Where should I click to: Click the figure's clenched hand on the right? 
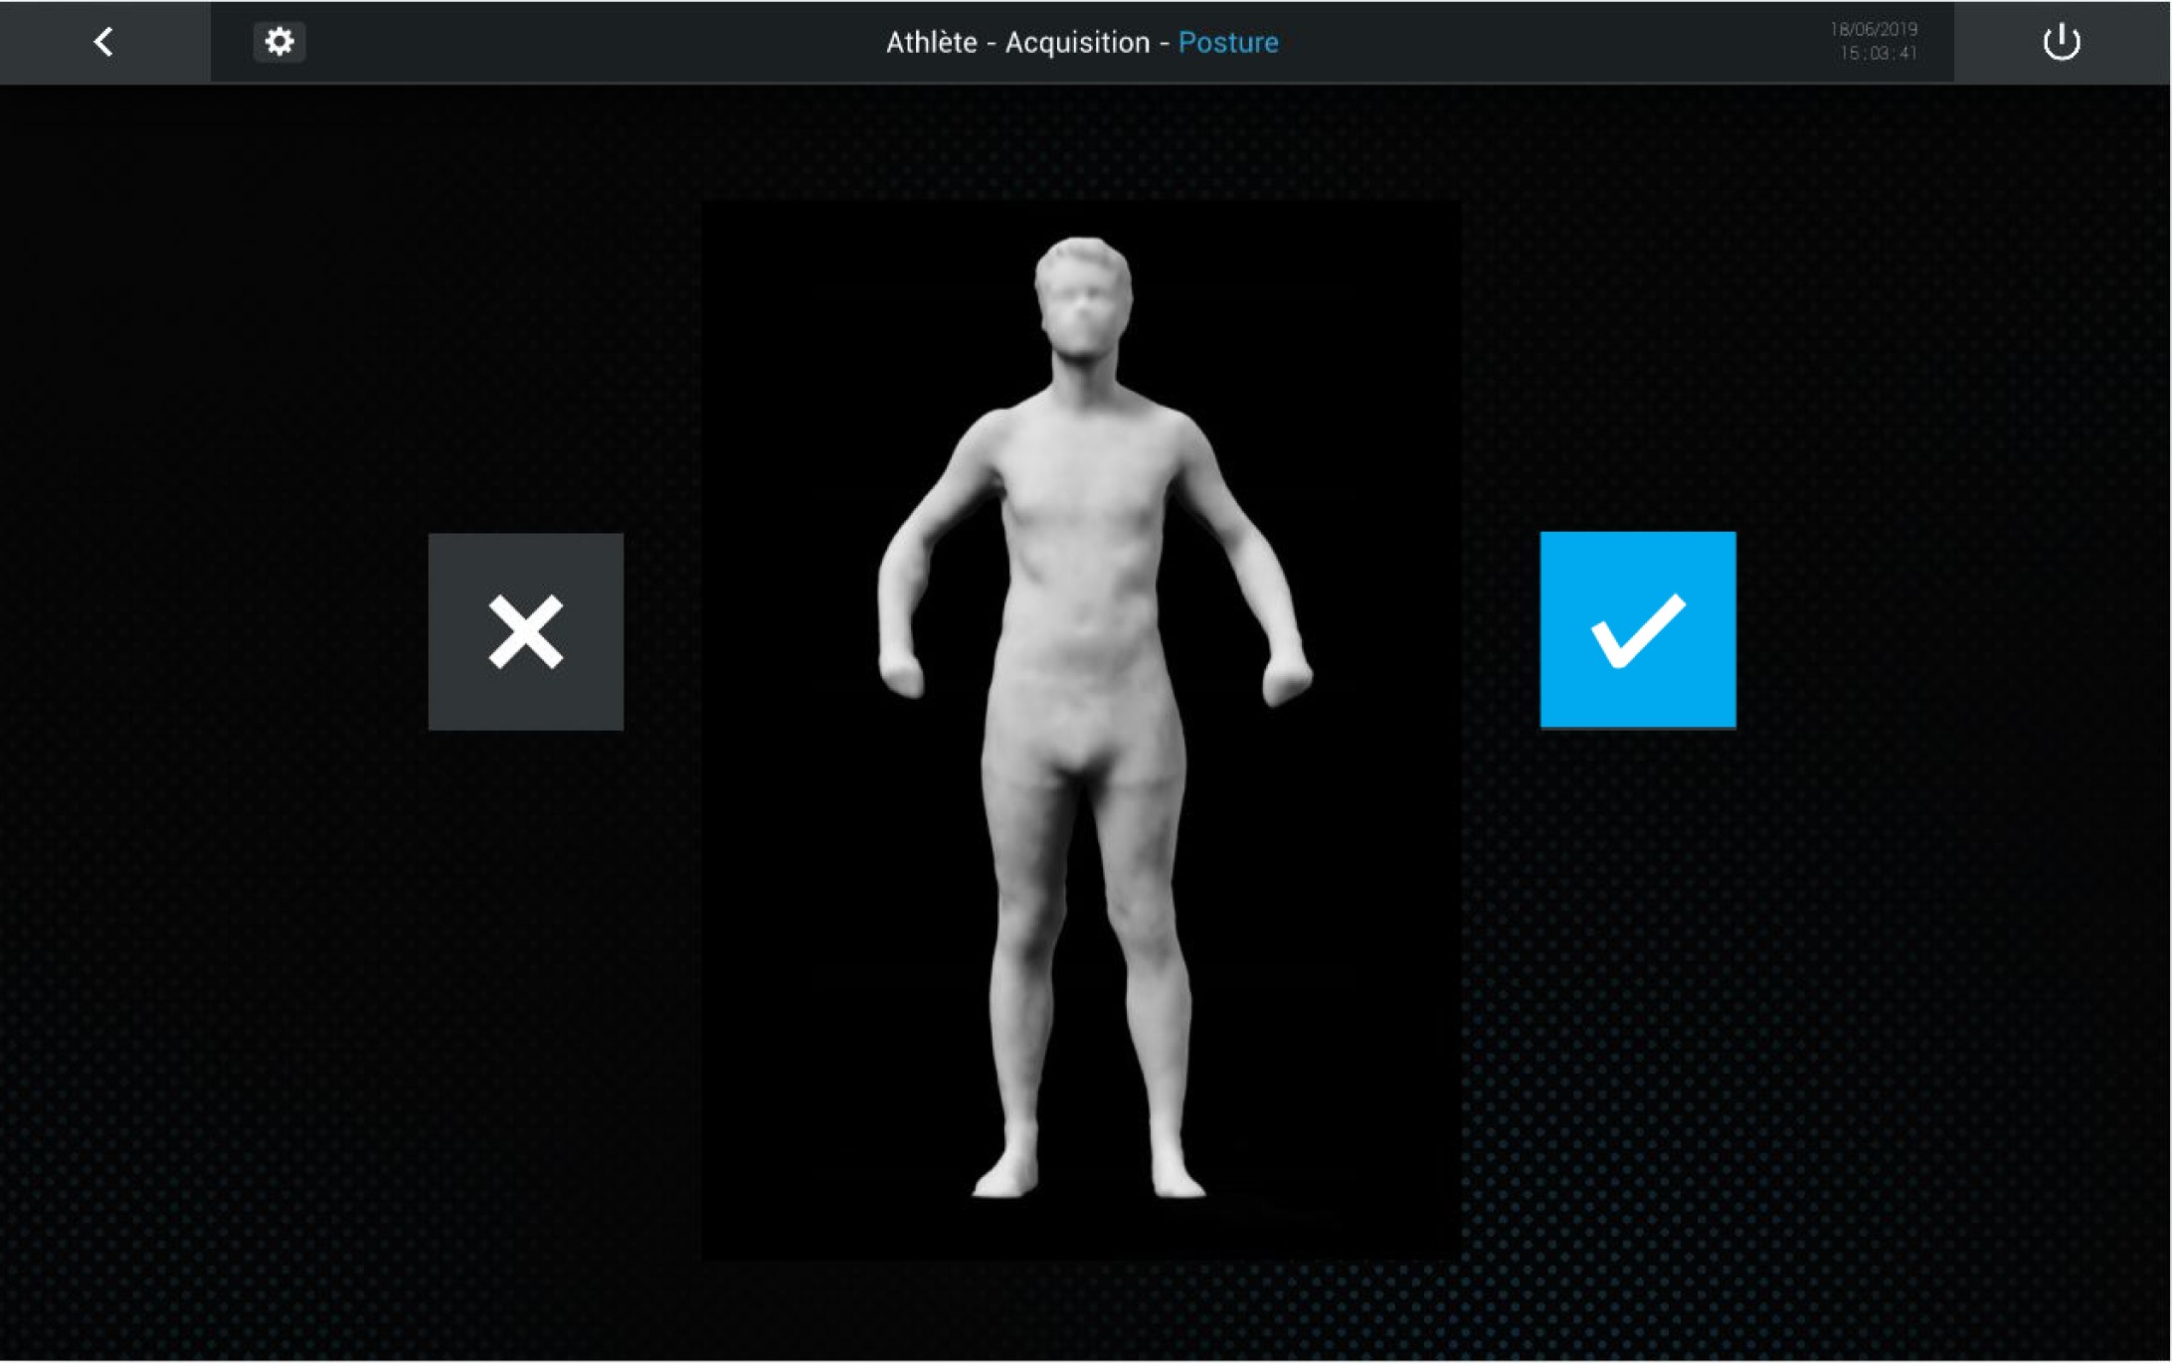(1287, 680)
